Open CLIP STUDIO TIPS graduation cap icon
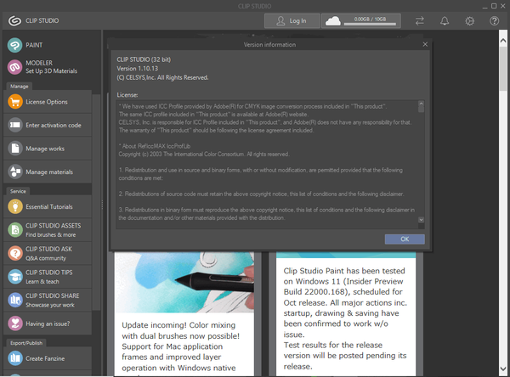The height and width of the screenshot is (377, 510). point(15,277)
